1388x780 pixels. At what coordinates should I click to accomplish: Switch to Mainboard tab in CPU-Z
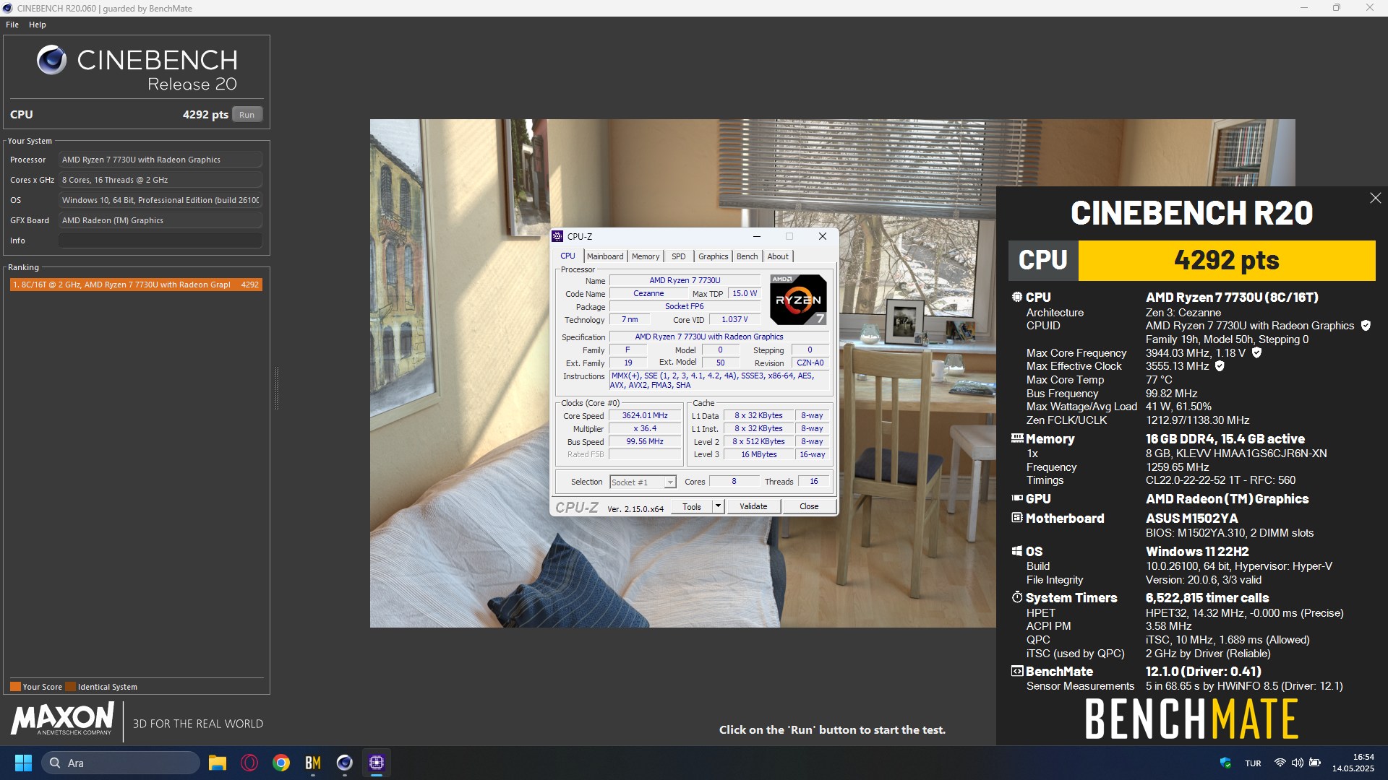click(x=605, y=256)
